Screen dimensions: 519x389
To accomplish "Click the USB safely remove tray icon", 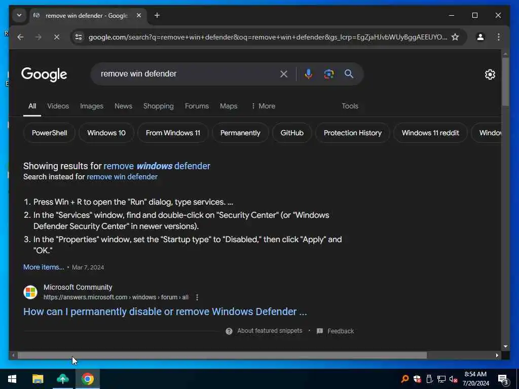I will coord(429,379).
